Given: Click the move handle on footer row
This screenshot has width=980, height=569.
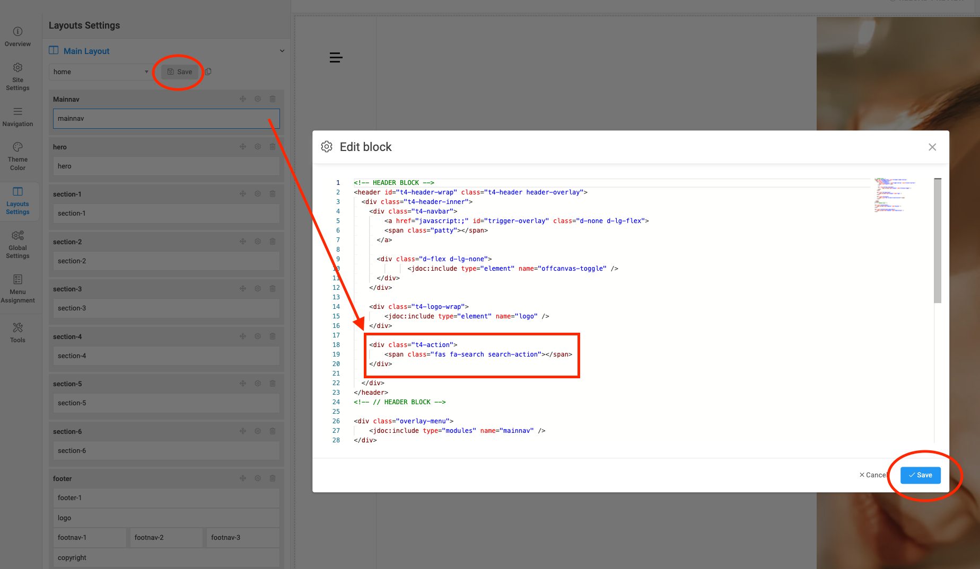Looking at the screenshot, I should coord(243,478).
